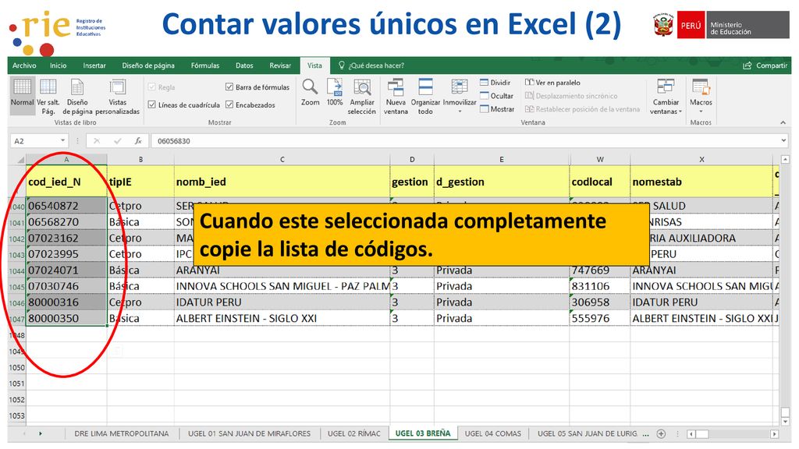Open the Zoom dialog magnifier icon
This screenshot has width=799, height=449.
click(310, 87)
